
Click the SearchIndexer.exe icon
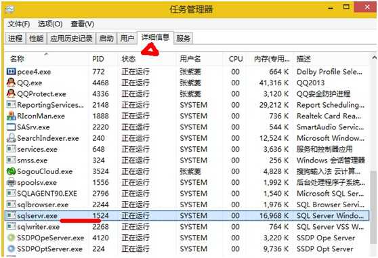click(x=11, y=138)
